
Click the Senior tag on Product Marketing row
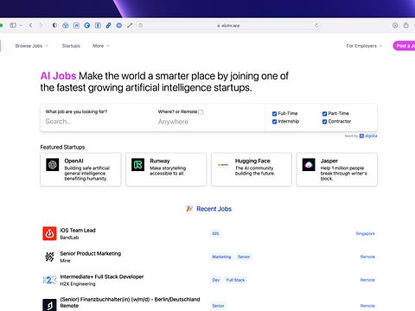[244, 257]
